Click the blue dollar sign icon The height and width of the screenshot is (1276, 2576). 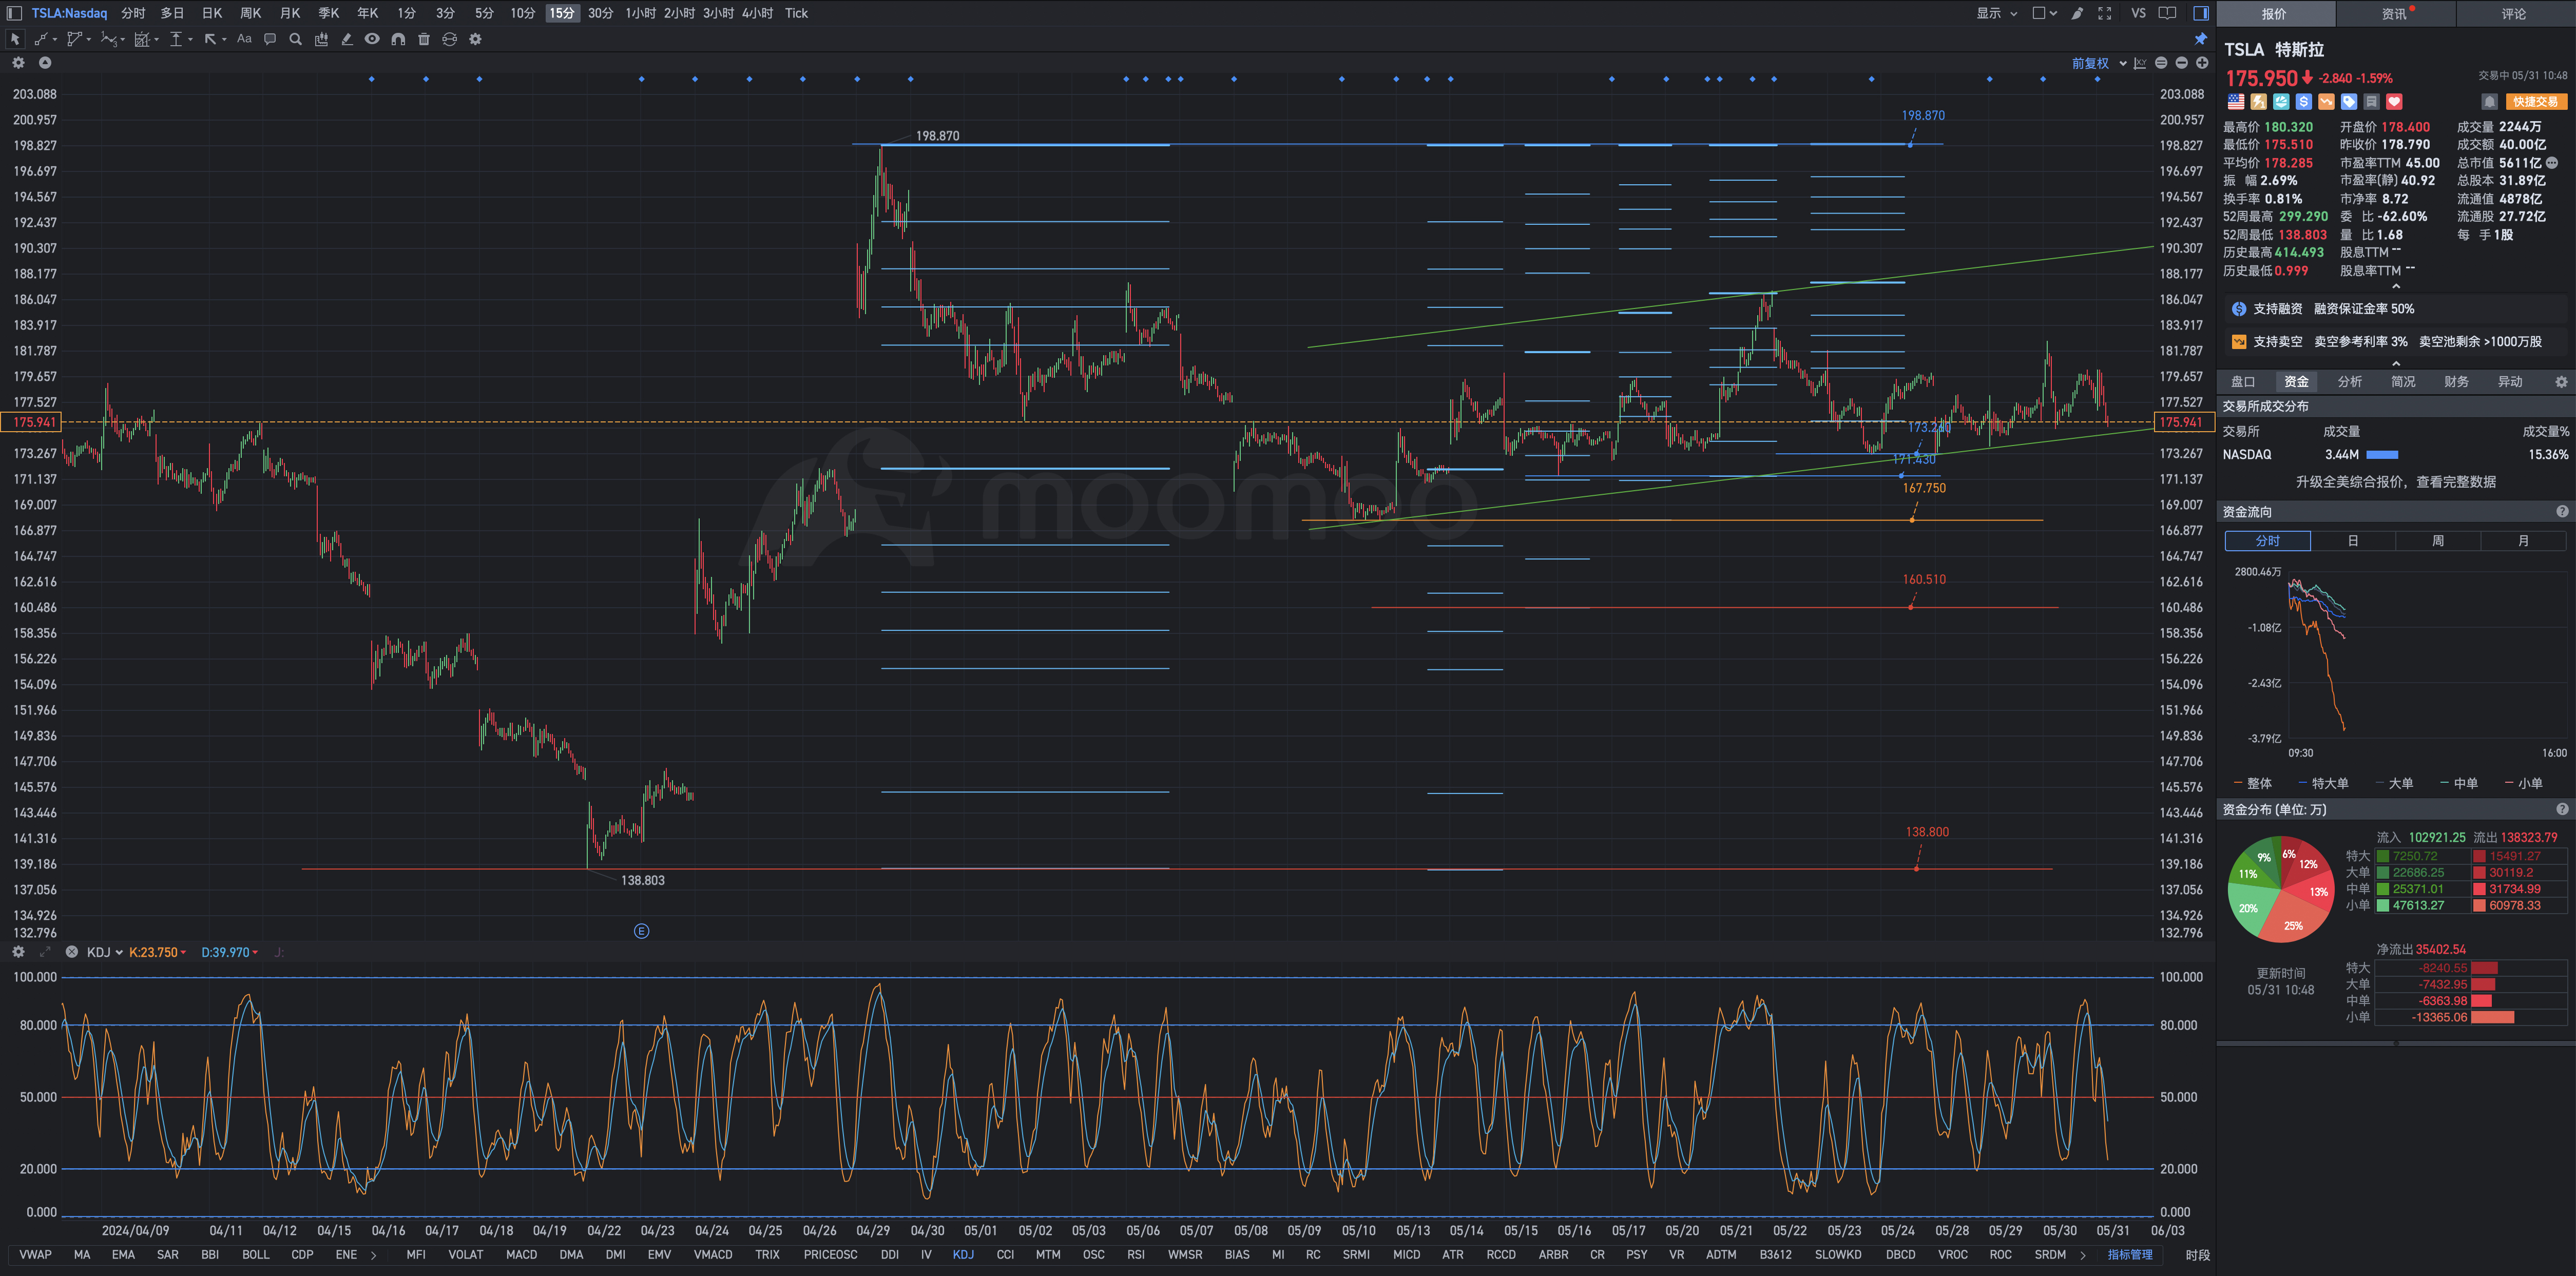[2303, 102]
